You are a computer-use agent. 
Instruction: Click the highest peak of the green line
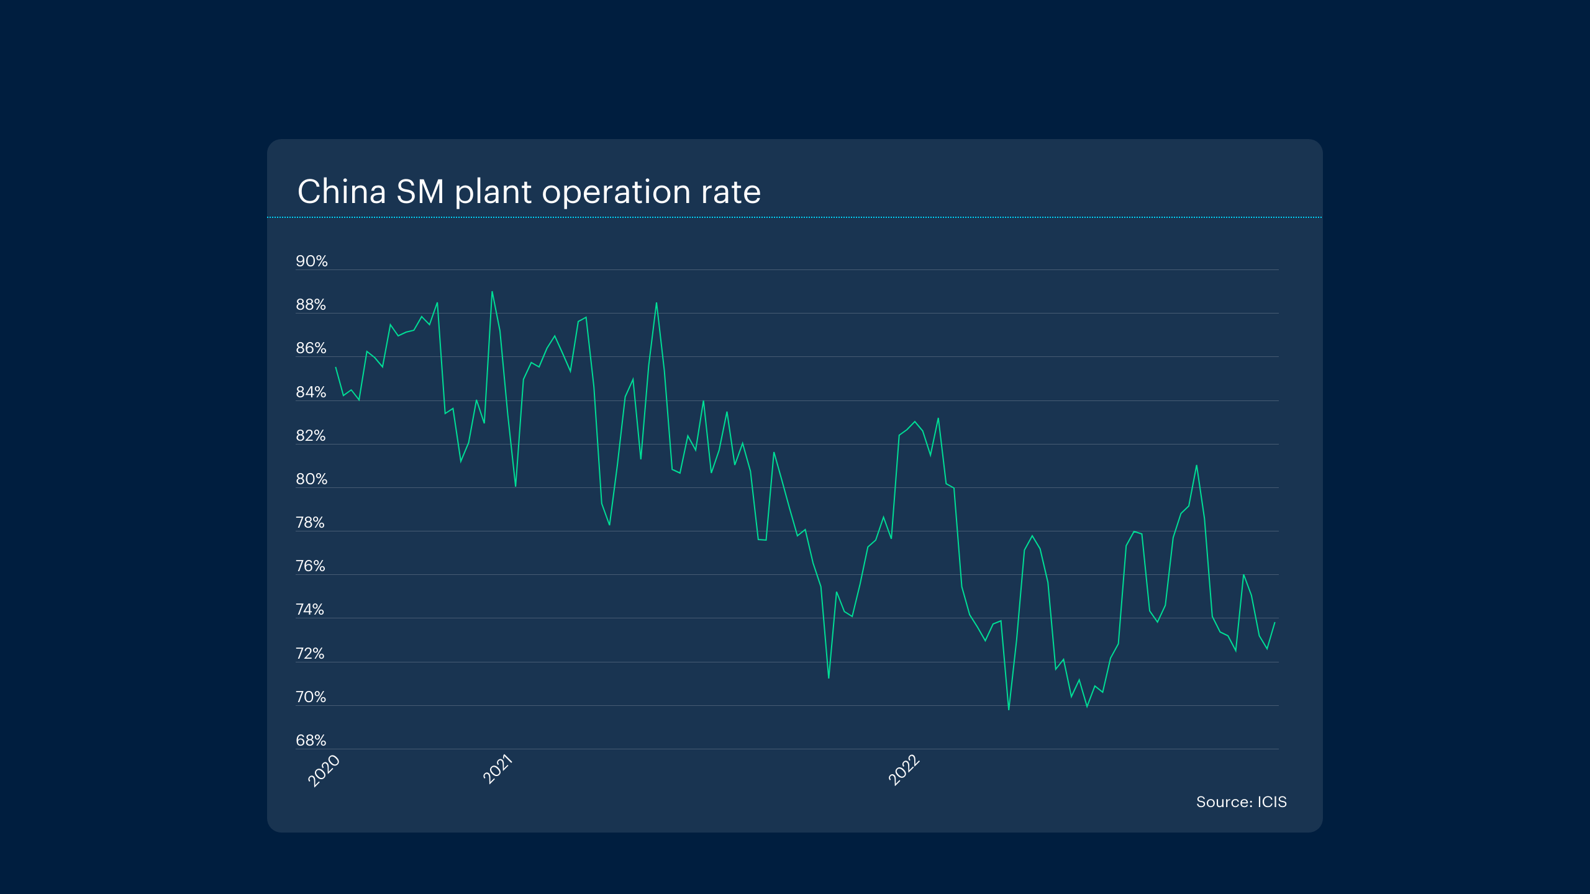[492, 292]
